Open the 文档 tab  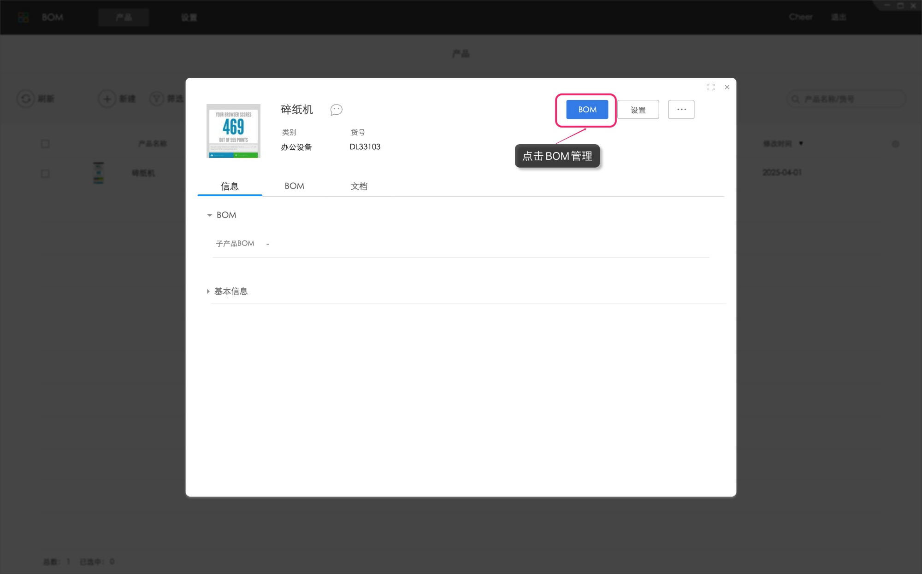coord(359,186)
